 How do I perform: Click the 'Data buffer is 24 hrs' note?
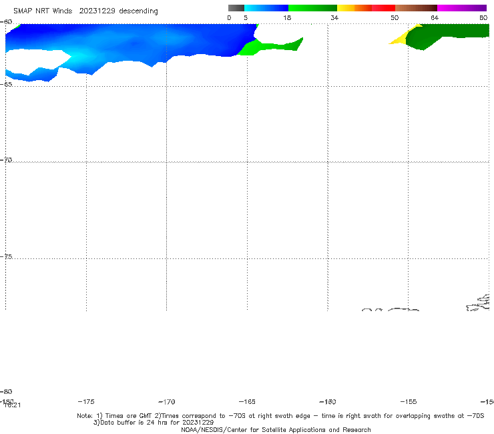pyautogui.click(x=154, y=423)
